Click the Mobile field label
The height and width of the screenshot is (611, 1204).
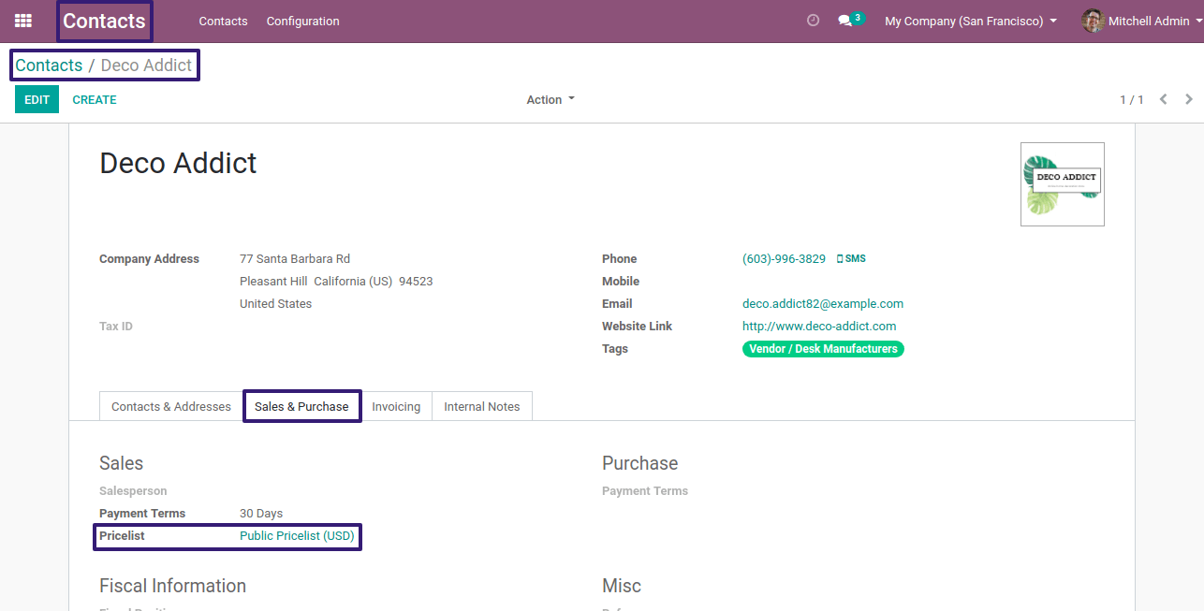point(621,281)
